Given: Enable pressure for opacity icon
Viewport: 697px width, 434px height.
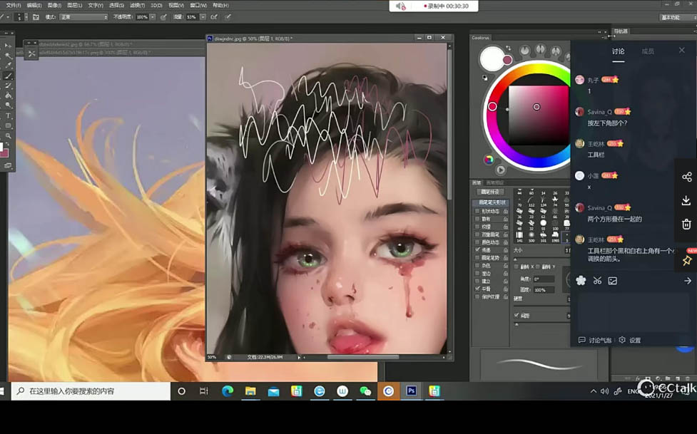Looking at the screenshot, I should point(163,17).
